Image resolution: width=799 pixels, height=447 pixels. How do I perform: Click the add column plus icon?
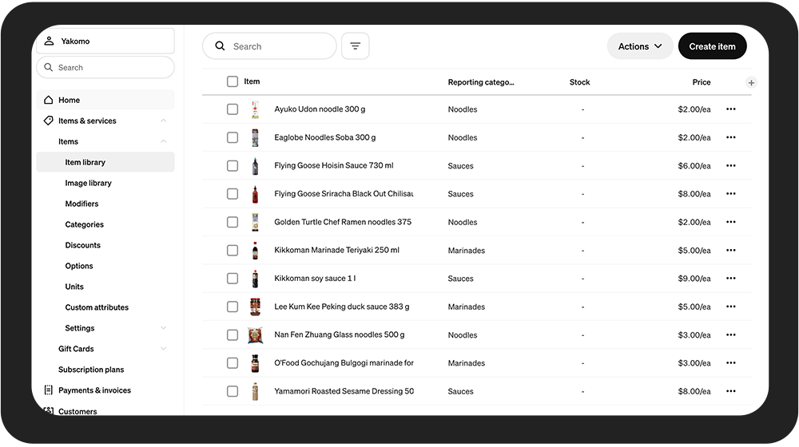tap(751, 82)
